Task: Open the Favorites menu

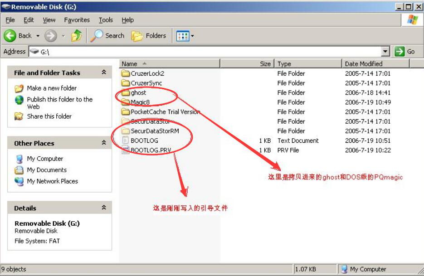Action: point(77,19)
